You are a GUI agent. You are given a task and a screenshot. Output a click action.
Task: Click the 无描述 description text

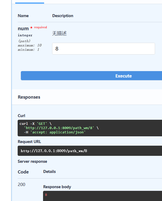[x=59, y=33]
